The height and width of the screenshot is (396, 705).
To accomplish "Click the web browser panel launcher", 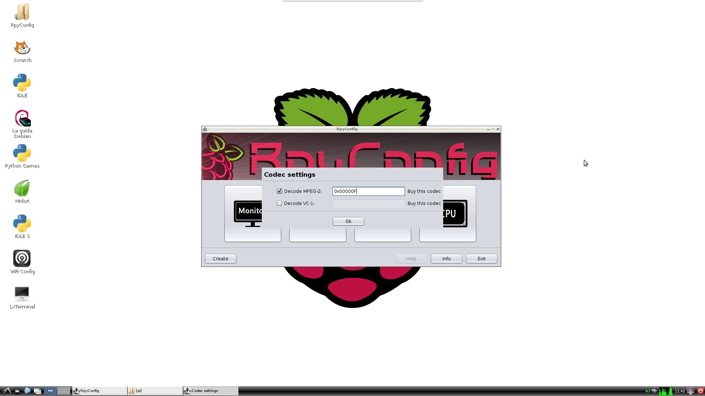I will [27, 391].
